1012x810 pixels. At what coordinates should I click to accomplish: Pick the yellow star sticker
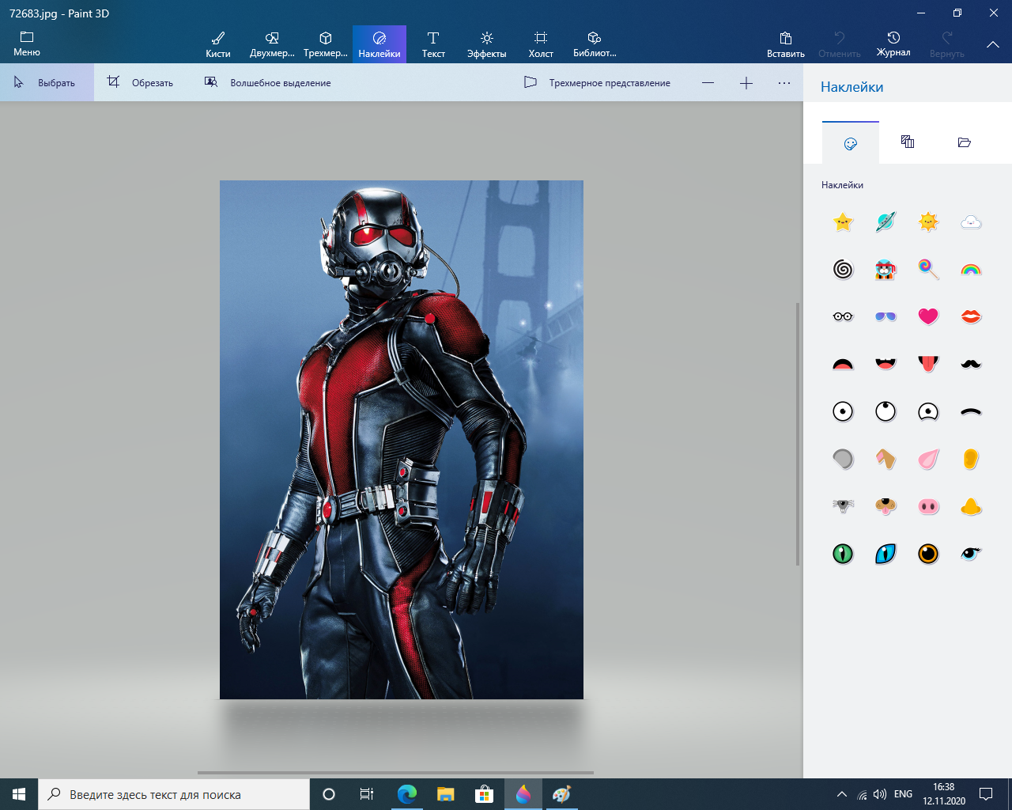click(844, 222)
